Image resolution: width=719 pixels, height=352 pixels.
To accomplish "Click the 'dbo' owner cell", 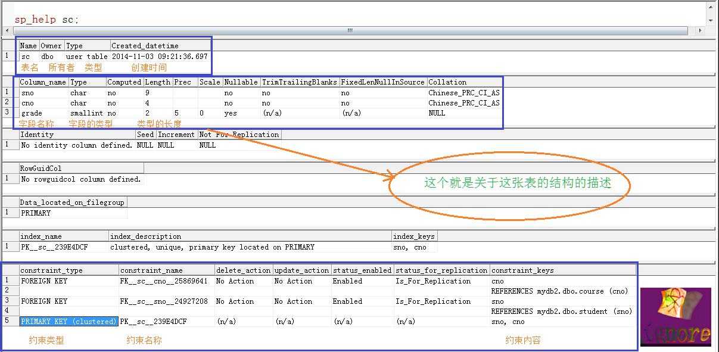I will (x=51, y=57).
